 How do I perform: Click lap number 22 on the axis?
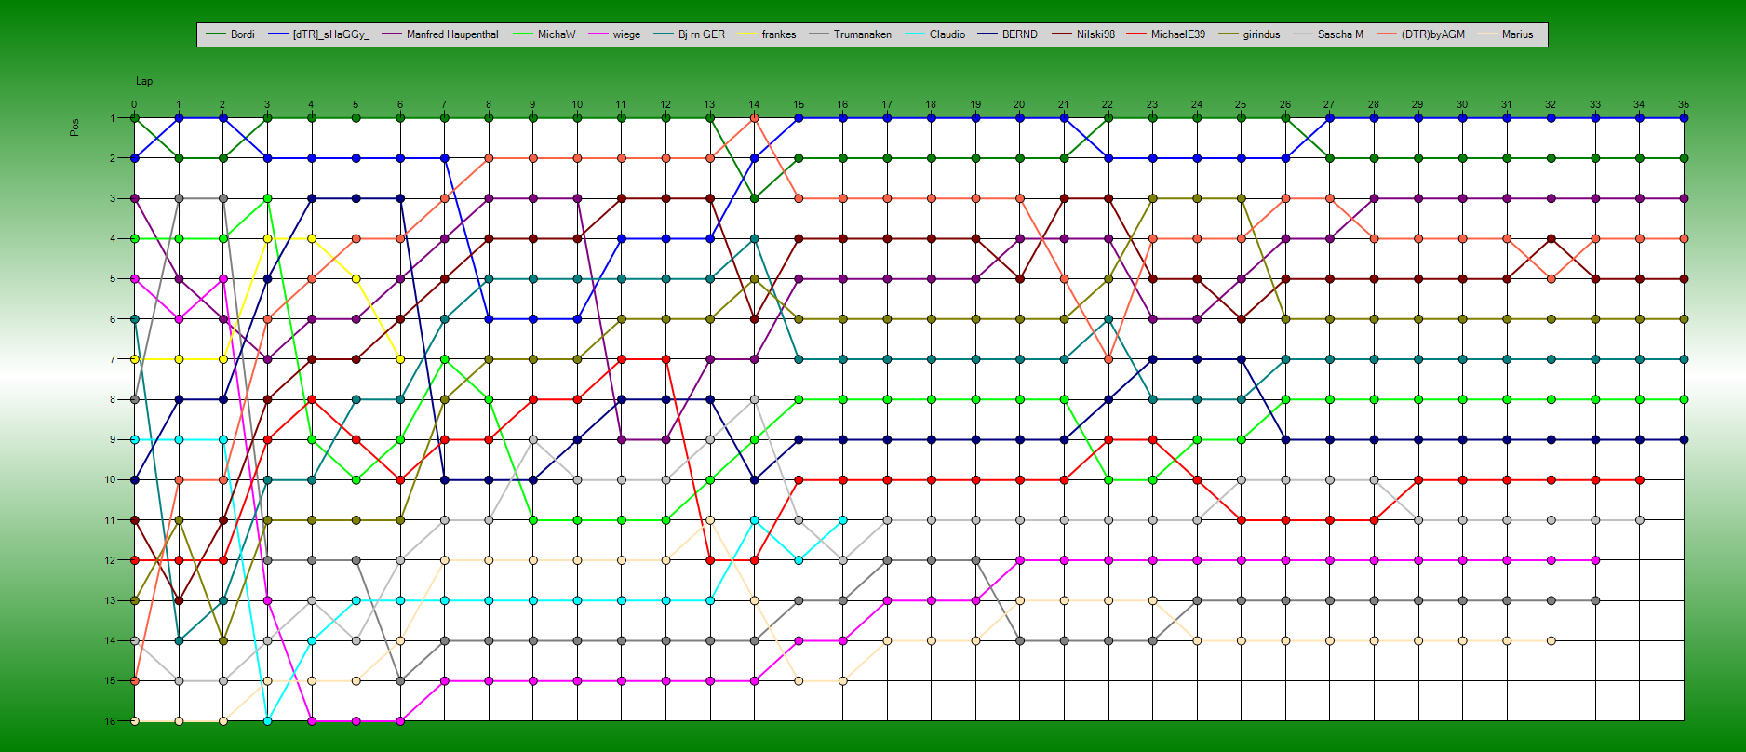1108,105
